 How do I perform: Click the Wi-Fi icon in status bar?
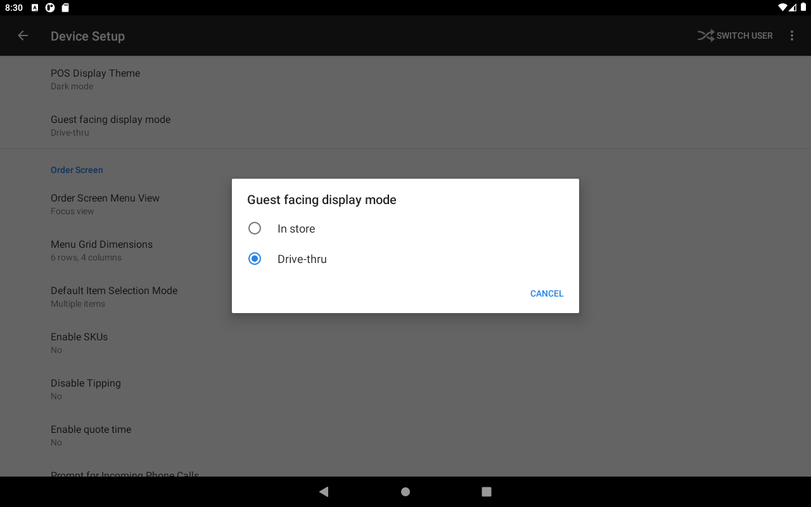[784, 8]
